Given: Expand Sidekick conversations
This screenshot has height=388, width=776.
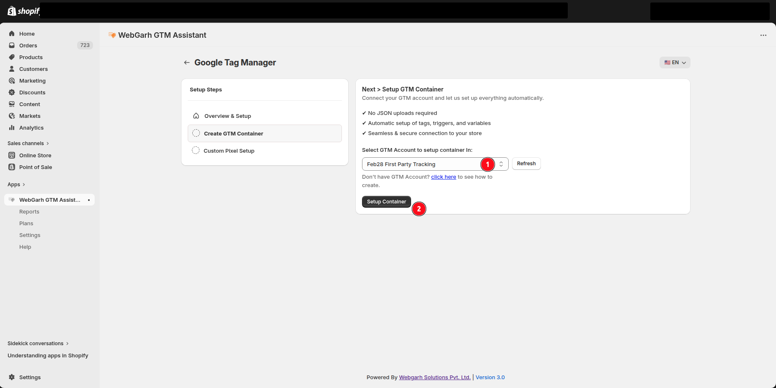Looking at the screenshot, I should 38,344.
